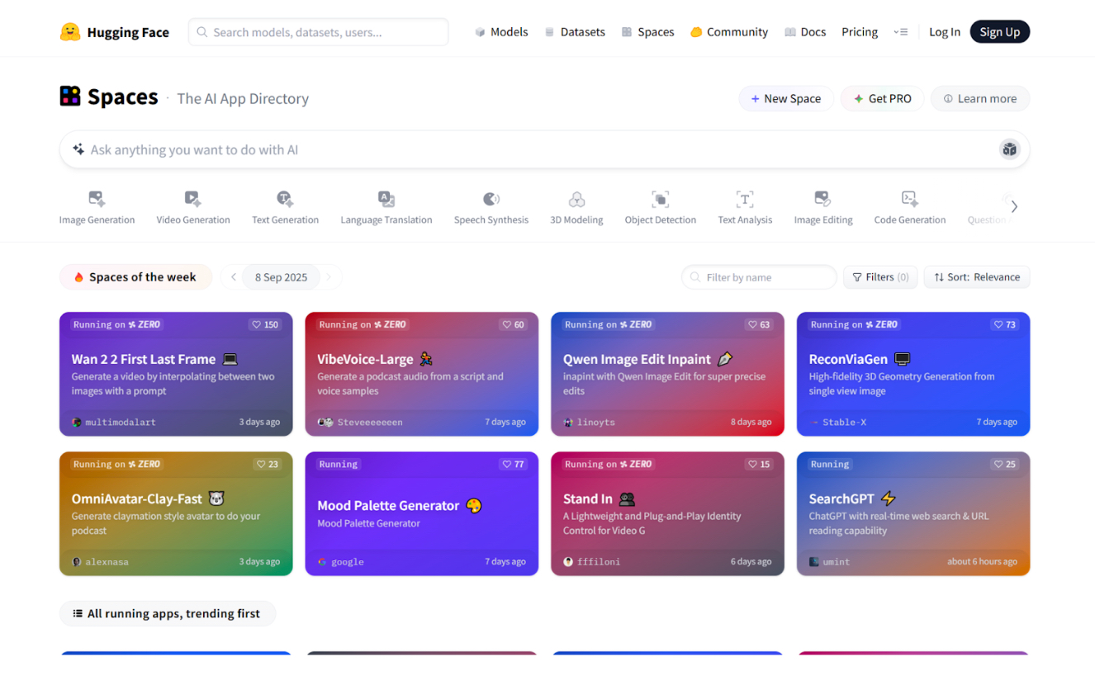Image resolution: width=1095 pixels, height=685 pixels.
Task: Choose the Object Detection category icon
Action: 660,199
